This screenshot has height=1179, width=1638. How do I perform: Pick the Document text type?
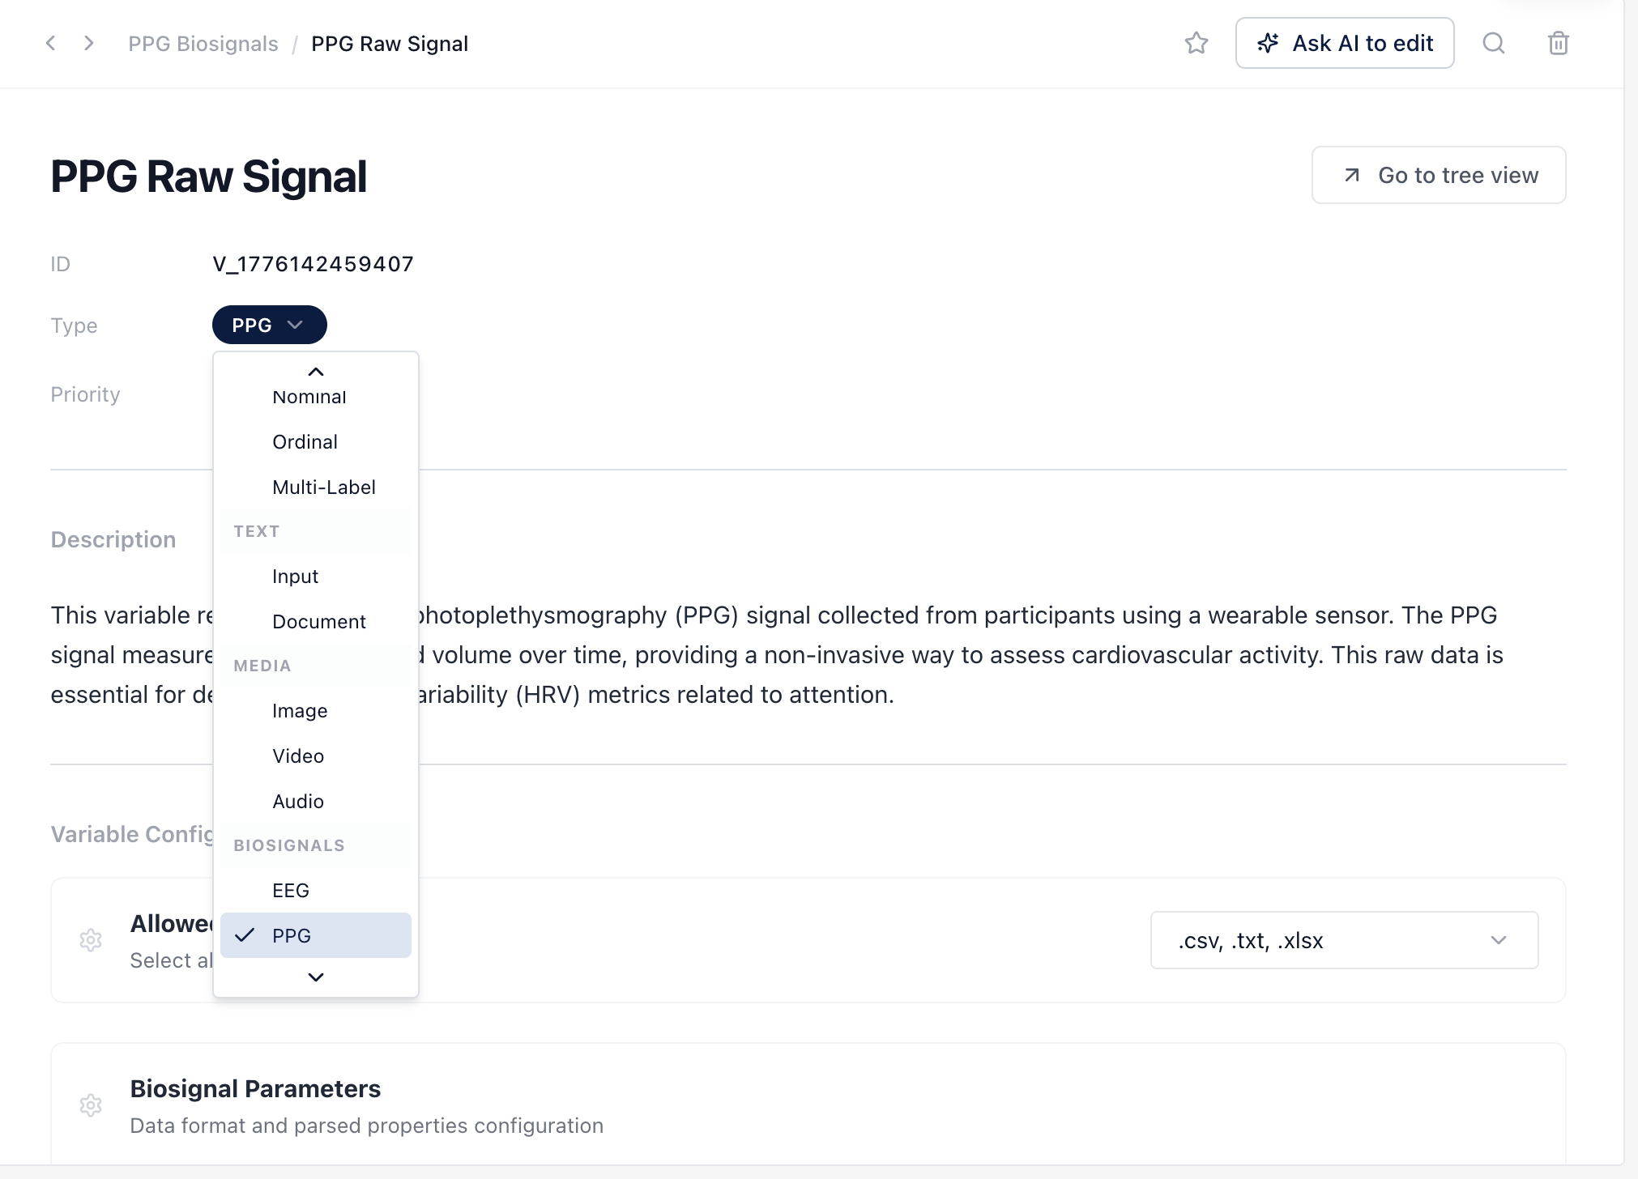point(318,622)
